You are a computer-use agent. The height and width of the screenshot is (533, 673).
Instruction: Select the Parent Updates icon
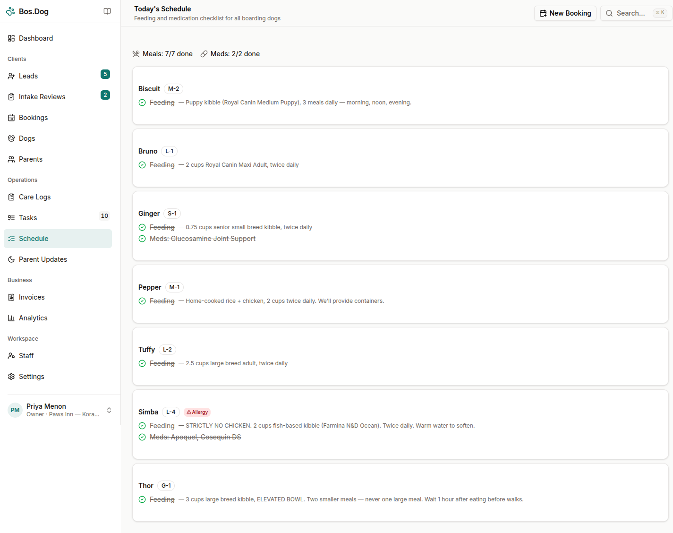11,259
